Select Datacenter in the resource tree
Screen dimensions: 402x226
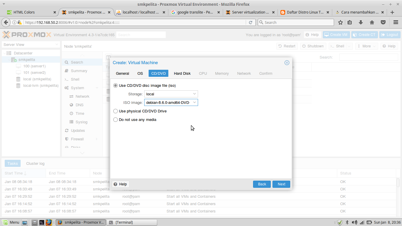pyautogui.click(x=23, y=53)
